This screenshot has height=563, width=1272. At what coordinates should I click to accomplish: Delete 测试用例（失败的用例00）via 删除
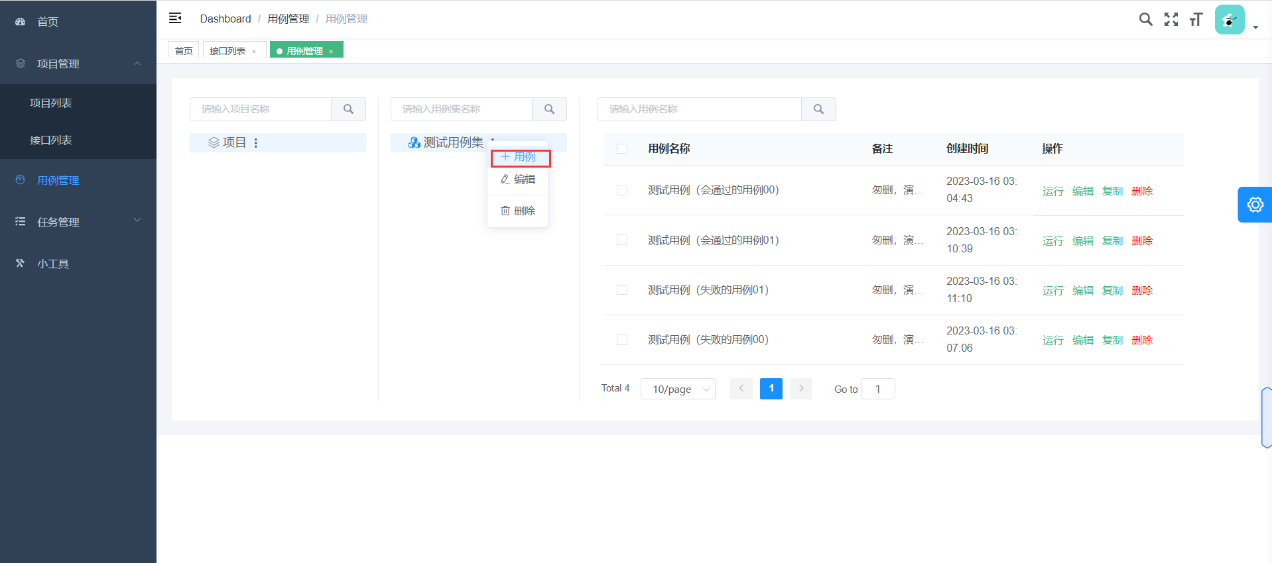coord(1142,340)
